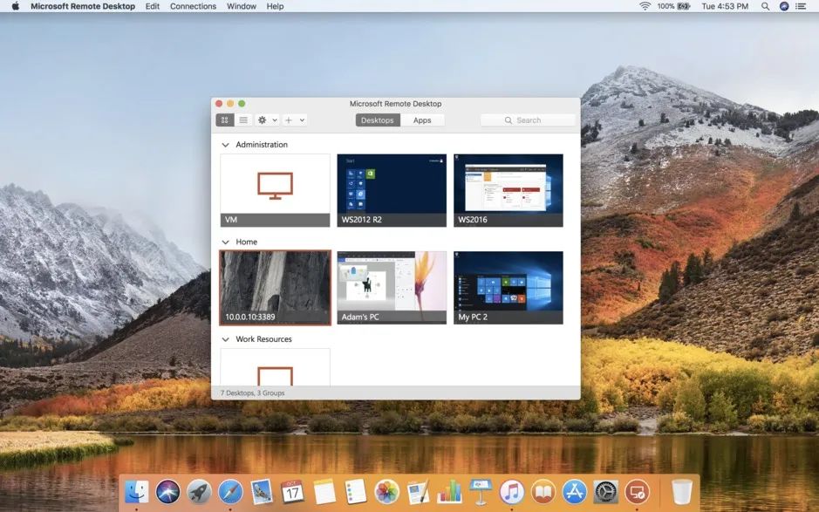The image size is (819, 512).
Task: Open Numbers from the Dock
Action: point(449,492)
